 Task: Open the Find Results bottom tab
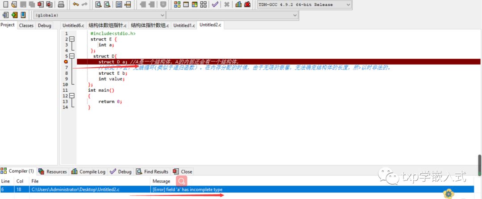(153, 172)
